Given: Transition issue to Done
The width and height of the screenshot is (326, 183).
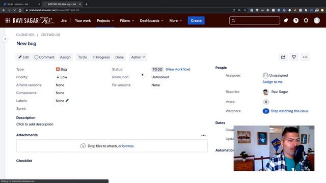Looking at the screenshot, I should 119,57.
